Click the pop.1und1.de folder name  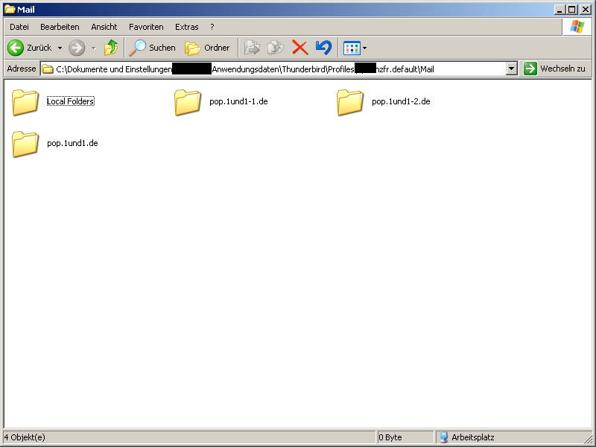pyautogui.click(x=72, y=143)
